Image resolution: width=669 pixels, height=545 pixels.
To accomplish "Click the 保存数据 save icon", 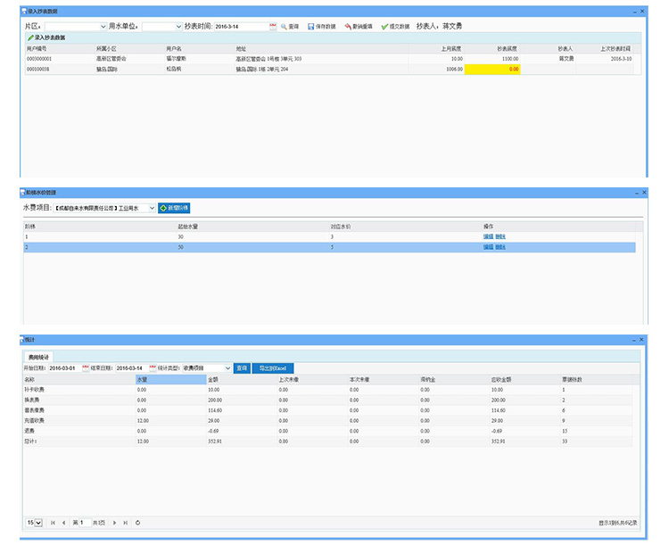I will (x=322, y=27).
